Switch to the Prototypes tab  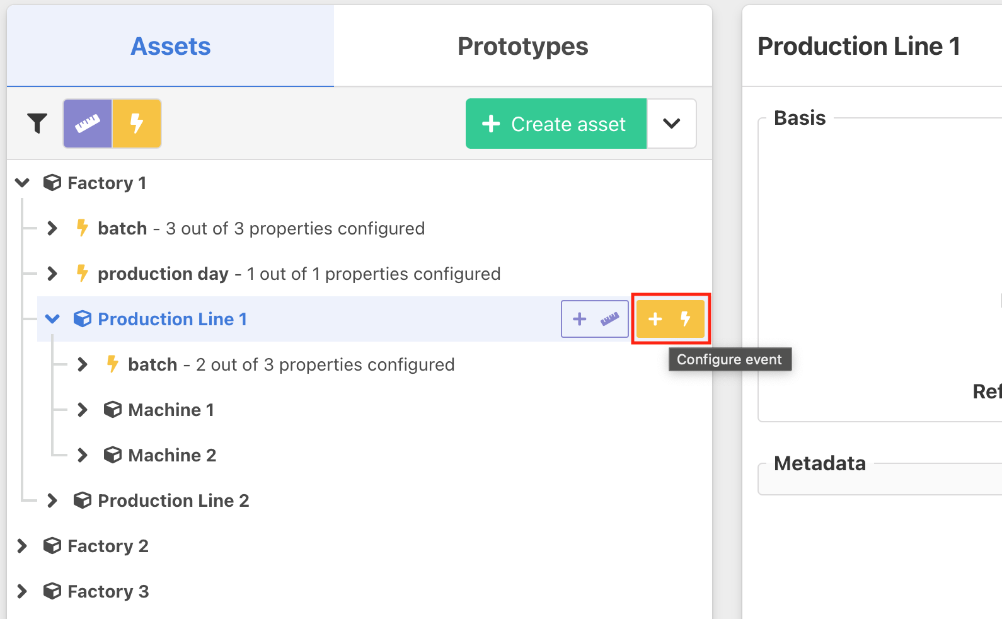pyautogui.click(x=523, y=46)
